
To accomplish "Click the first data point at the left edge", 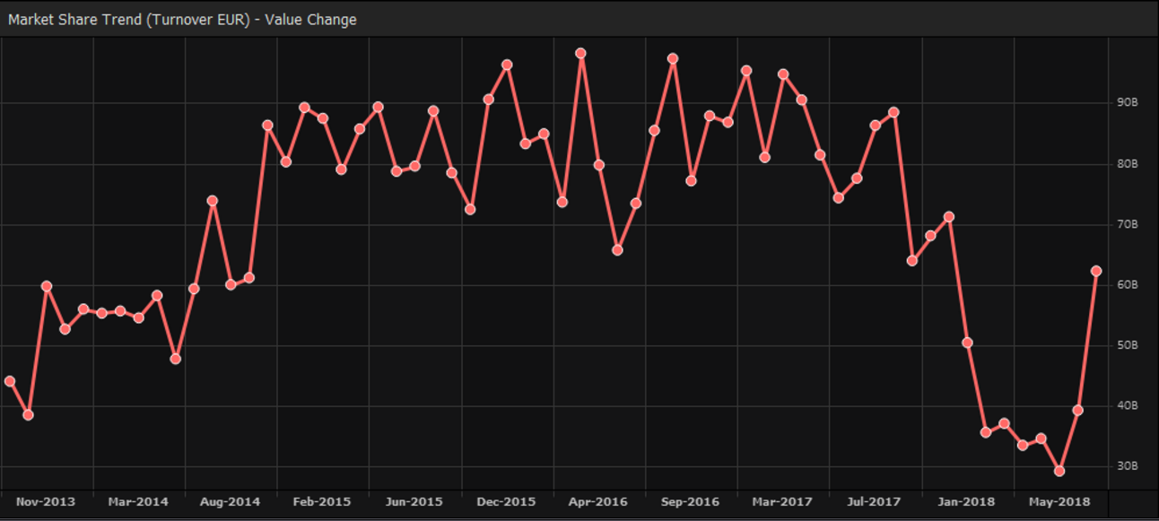I will pos(10,381).
